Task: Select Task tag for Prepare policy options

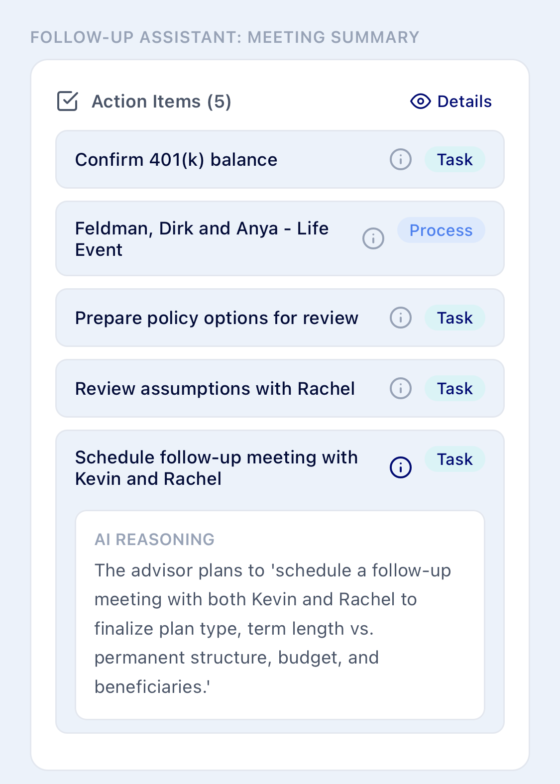Action: [x=454, y=318]
